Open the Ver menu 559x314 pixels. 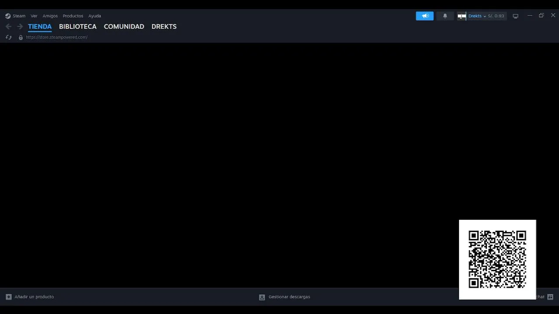pyautogui.click(x=34, y=16)
